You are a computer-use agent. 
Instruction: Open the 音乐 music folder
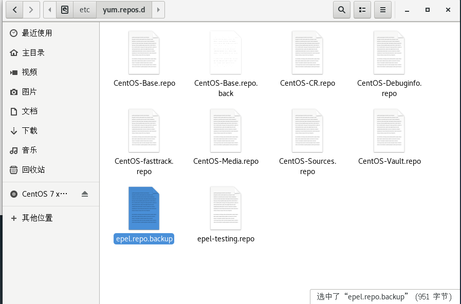[x=51, y=150]
